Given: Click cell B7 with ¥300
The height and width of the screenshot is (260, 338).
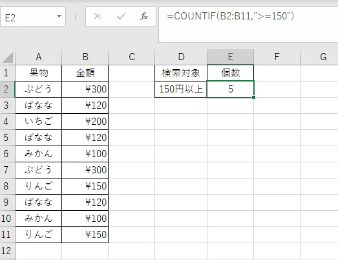Looking at the screenshot, I should (85, 170).
